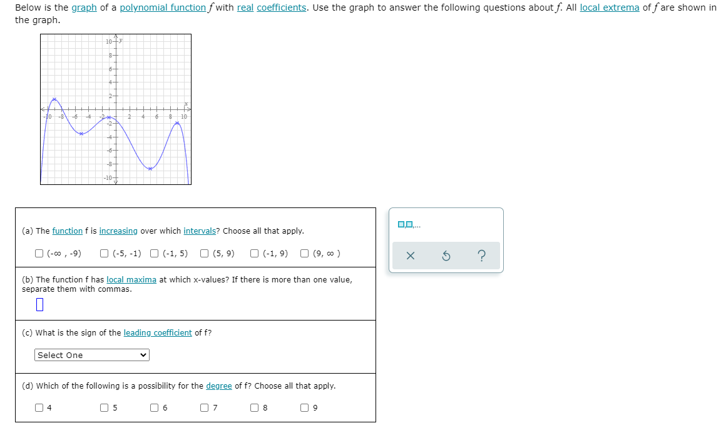Screen dimensions: 726x443
Task: Open help with the question mark icon
Action: [x=481, y=257]
